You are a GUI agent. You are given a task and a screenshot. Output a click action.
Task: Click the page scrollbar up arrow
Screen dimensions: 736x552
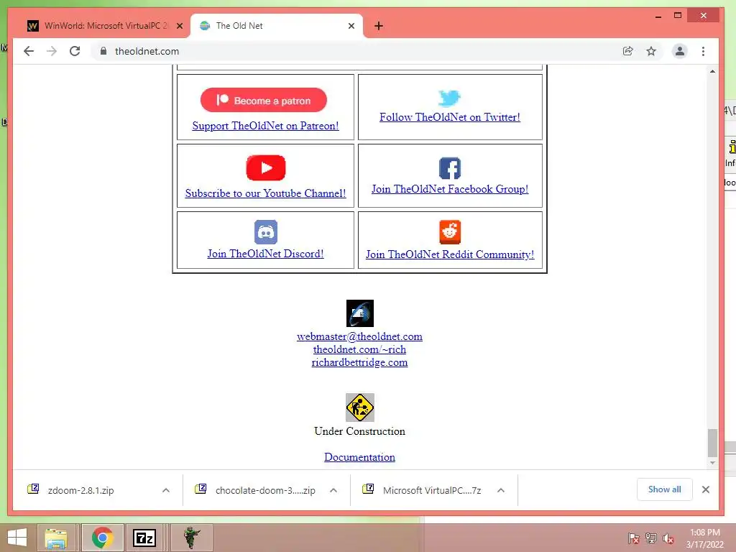tap(712, 71)
